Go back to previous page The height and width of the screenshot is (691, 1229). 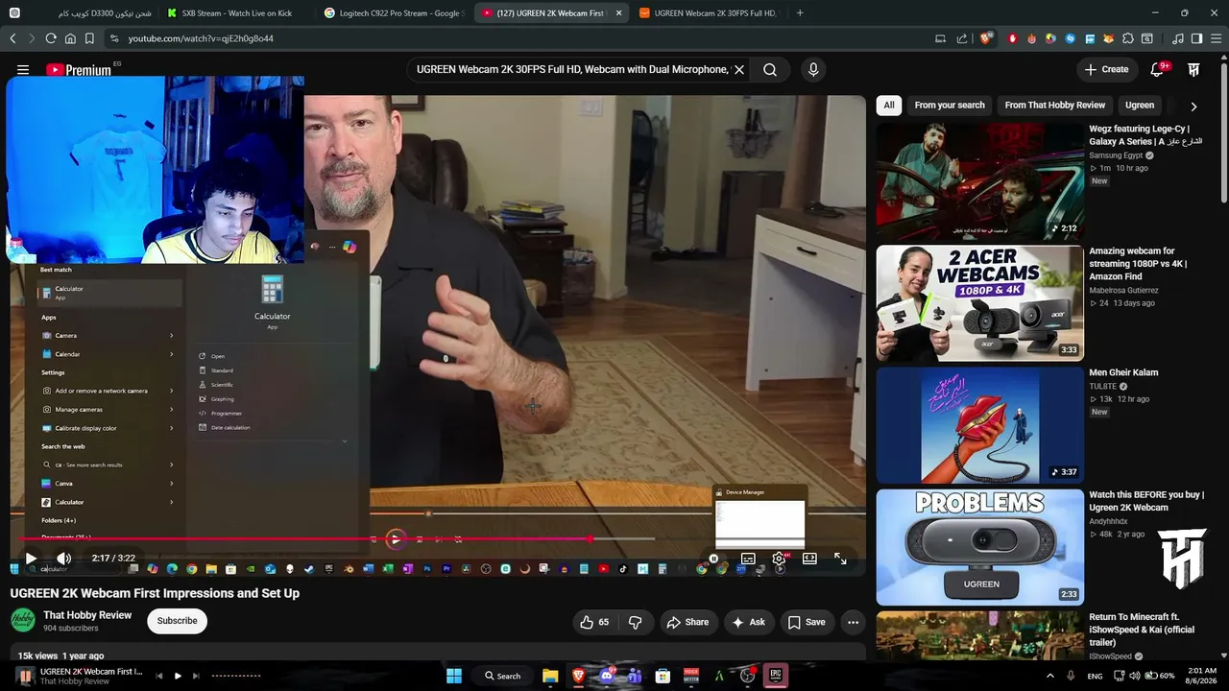[12, 38]
